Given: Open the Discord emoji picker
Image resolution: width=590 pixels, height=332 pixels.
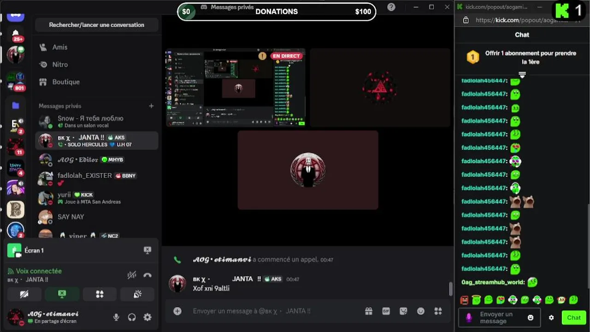Looking at the screenshot, I should (x=421, y=311).
